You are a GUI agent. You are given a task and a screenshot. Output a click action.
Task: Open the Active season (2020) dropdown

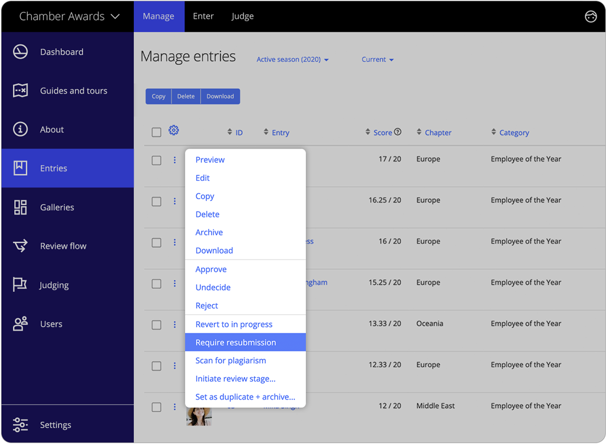(x=292, y=60)
